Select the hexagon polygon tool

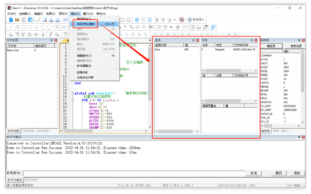[30, 27]
